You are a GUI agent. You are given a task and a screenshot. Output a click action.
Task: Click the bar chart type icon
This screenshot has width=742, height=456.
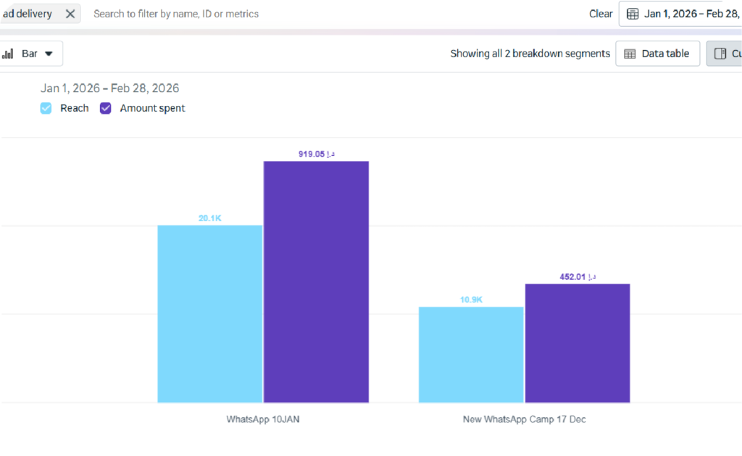[x=9, y=54]
